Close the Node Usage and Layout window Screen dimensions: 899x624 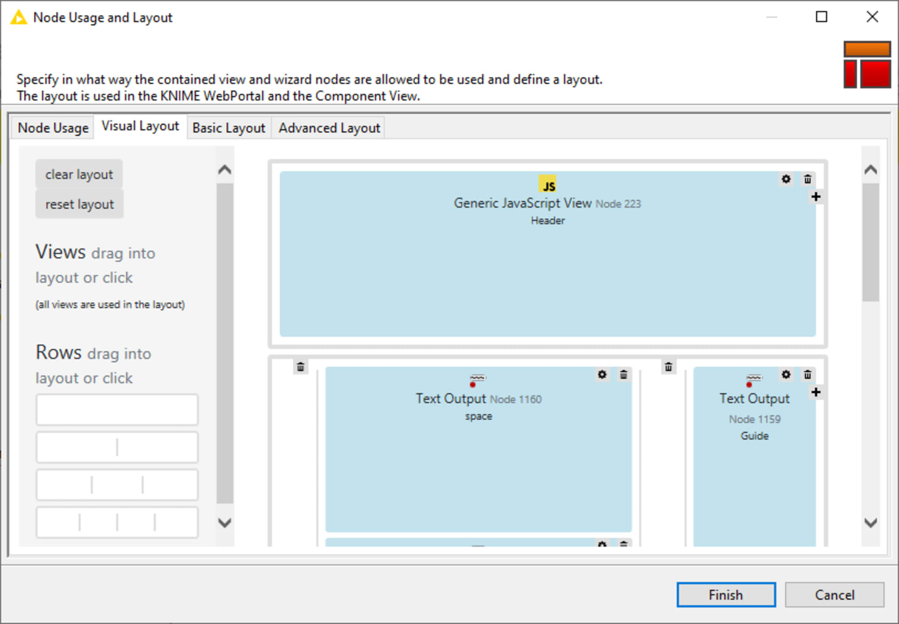point(872,17)
